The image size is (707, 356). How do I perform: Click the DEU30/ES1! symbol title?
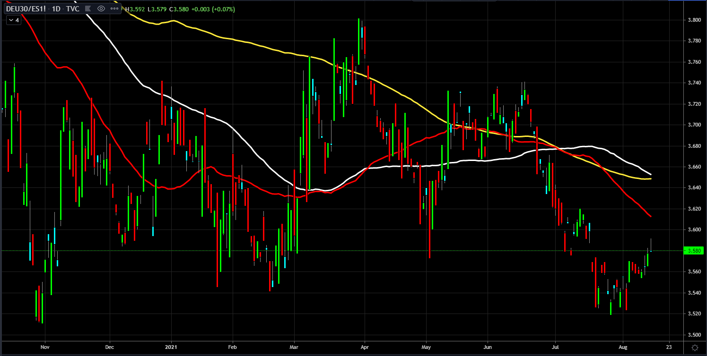tap(26, 8)
